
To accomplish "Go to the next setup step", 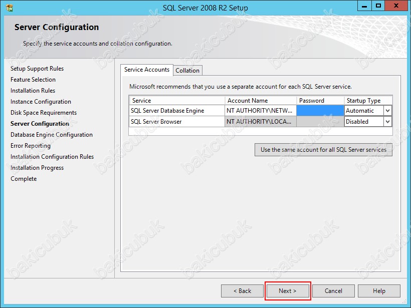I will [288, 291].
